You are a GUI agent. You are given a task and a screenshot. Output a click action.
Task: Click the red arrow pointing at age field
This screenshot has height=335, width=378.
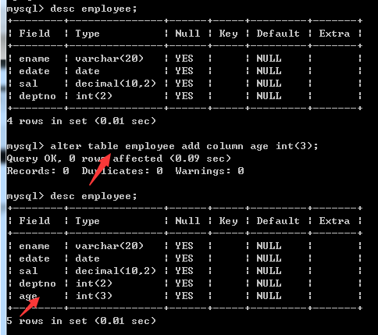30,307
